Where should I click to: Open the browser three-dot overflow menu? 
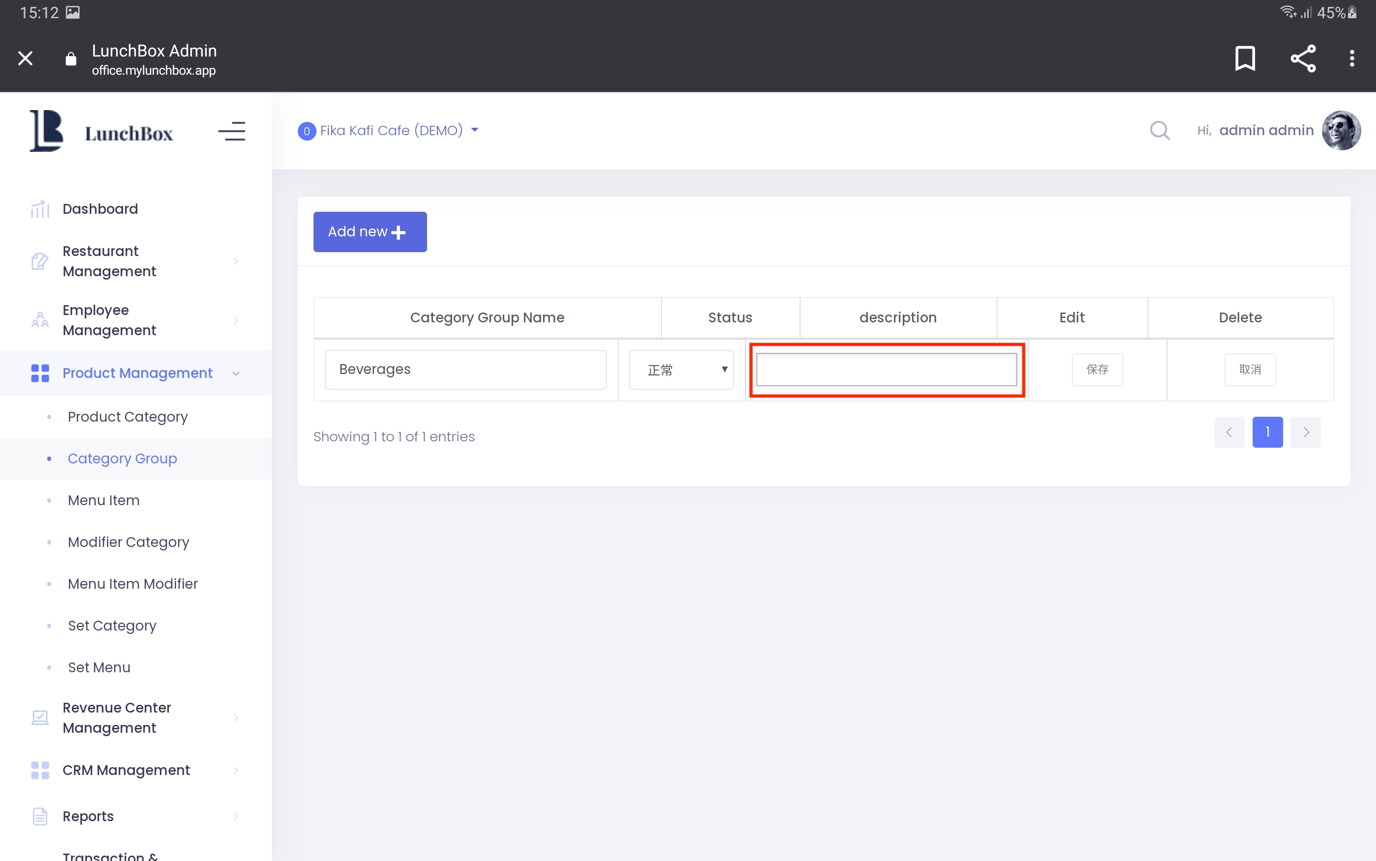[1351, 58]
